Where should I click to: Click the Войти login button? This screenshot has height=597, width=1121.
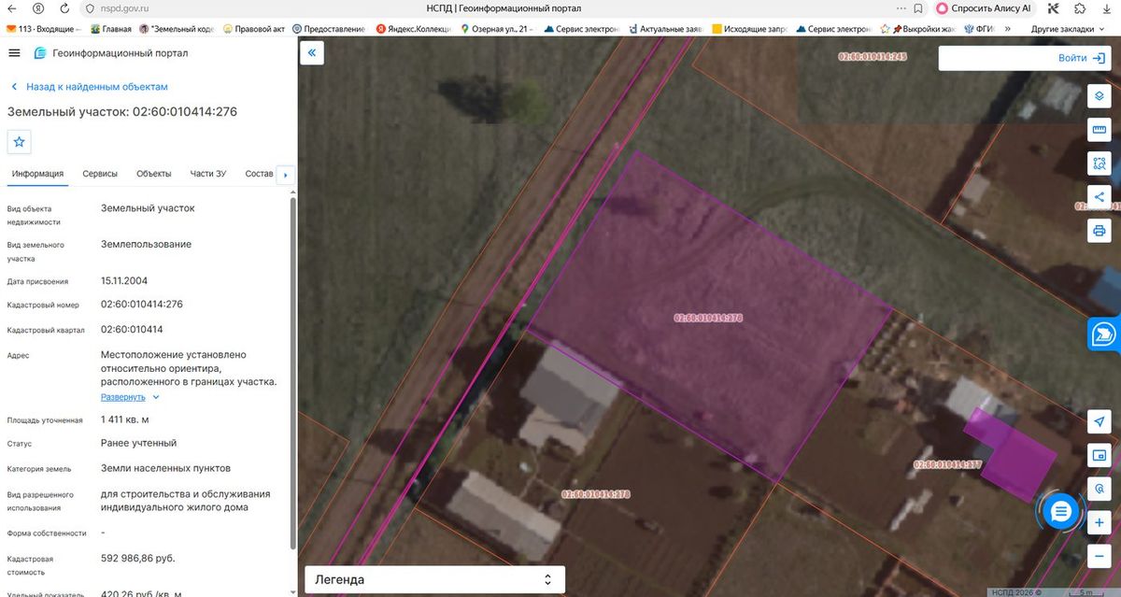(1082, 58)
